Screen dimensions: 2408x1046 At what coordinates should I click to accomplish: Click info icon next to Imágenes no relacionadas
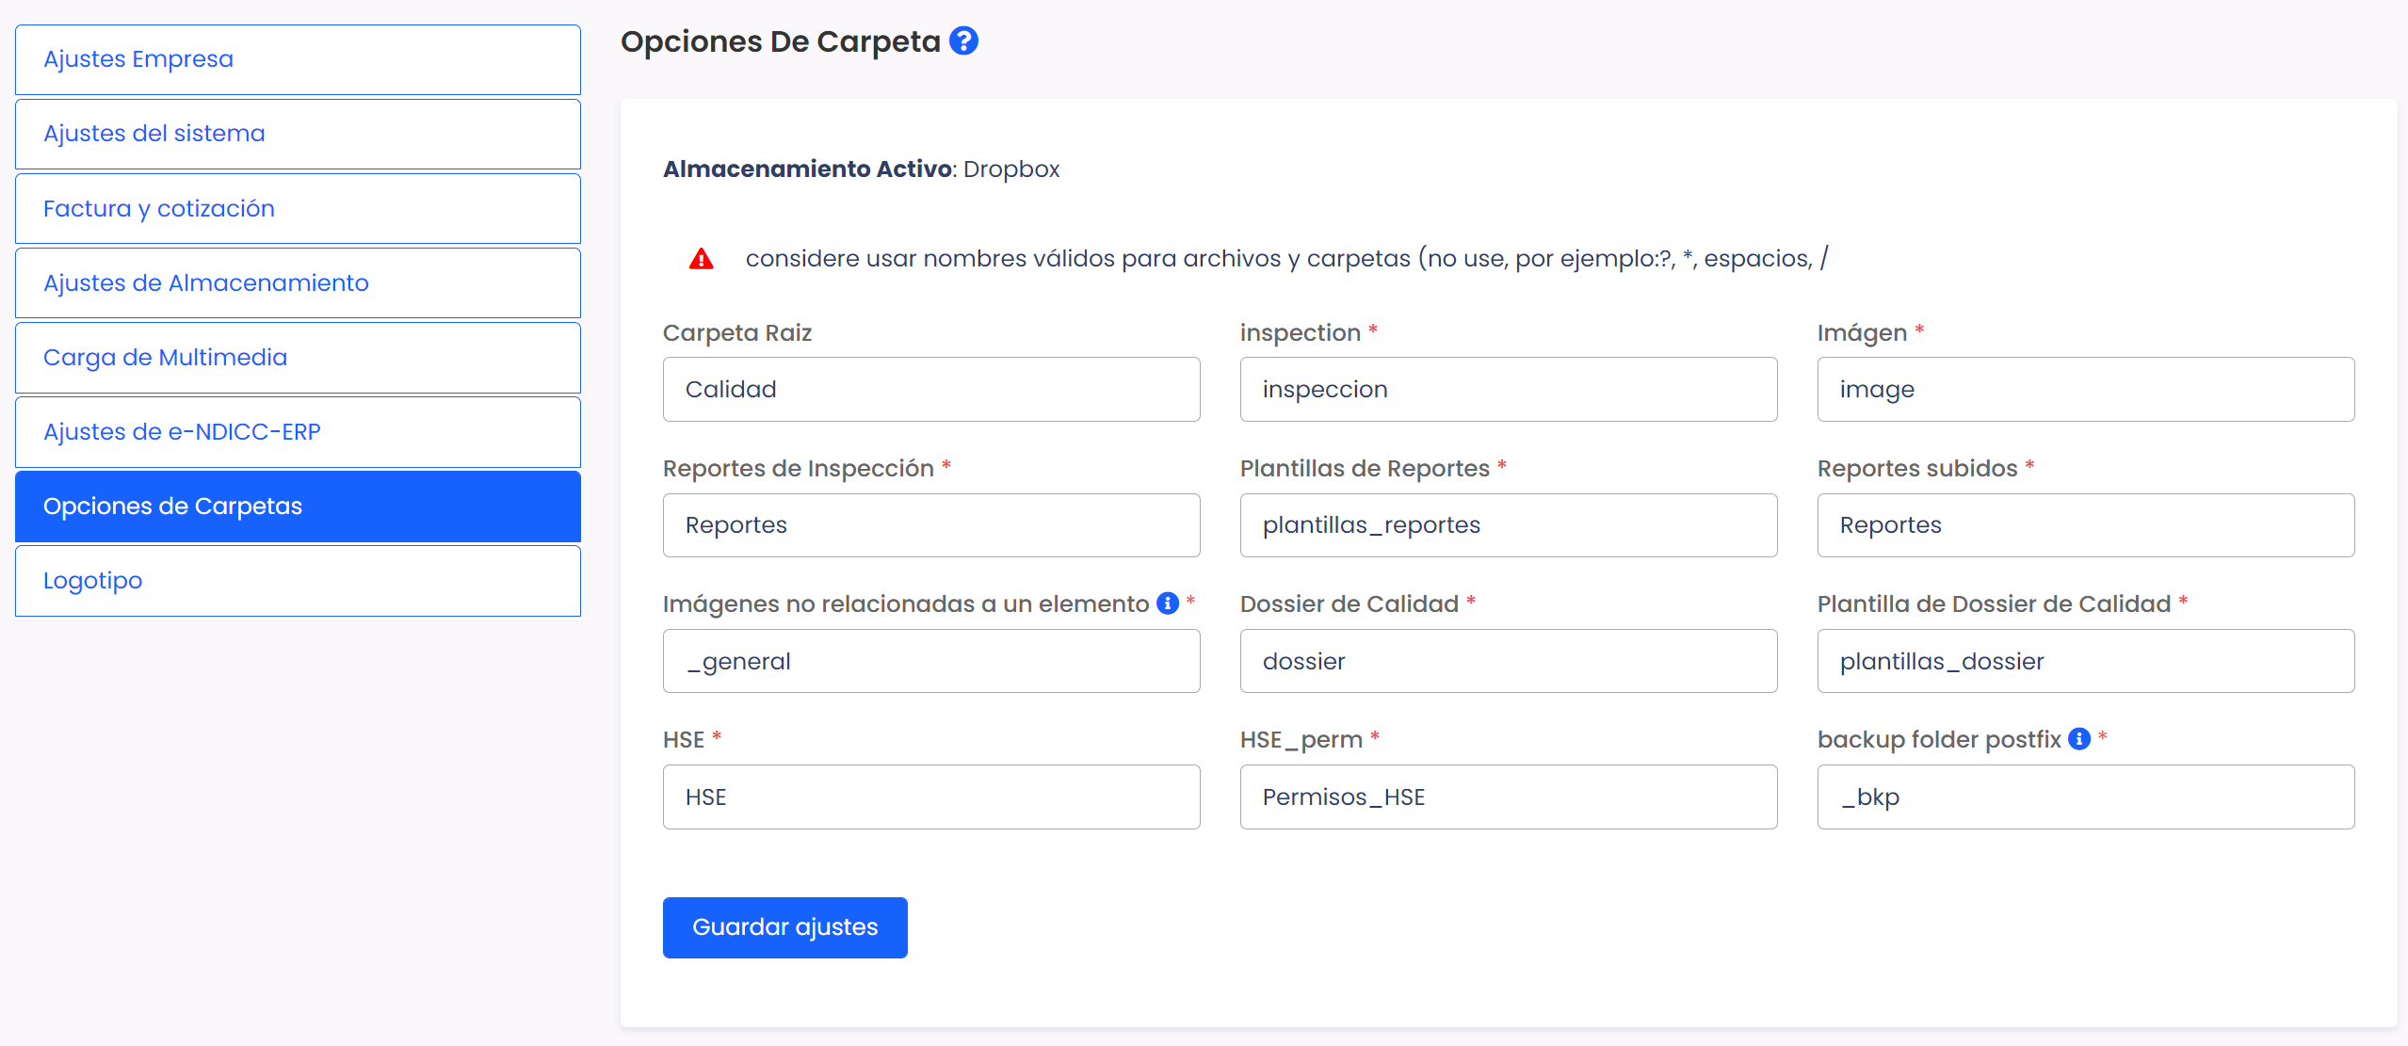(1168, 603)
